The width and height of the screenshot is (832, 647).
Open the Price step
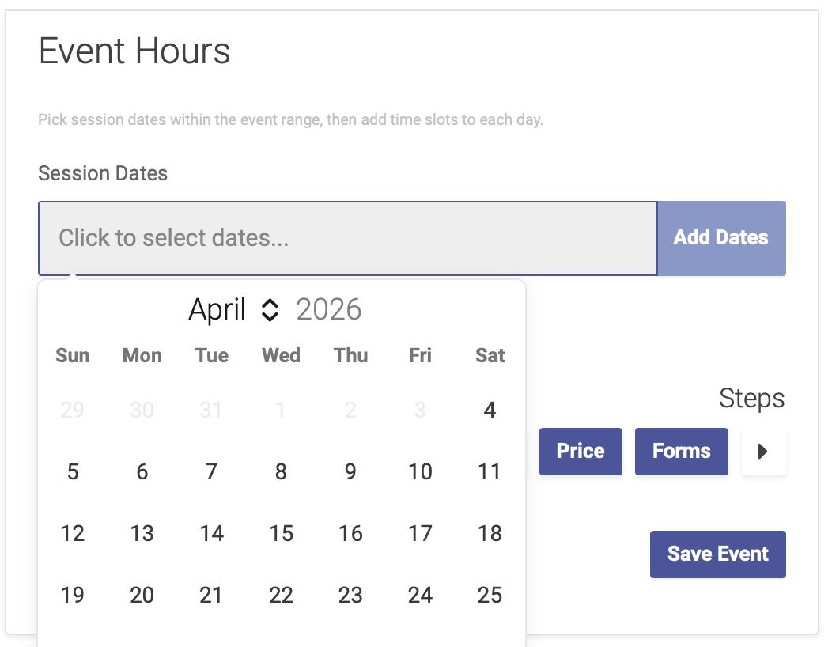tap(581, 451)
